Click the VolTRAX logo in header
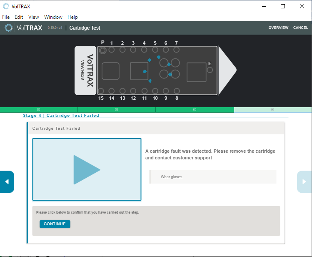Image resolution: width=312 pixels, height=257 pixels. [23, 28]
